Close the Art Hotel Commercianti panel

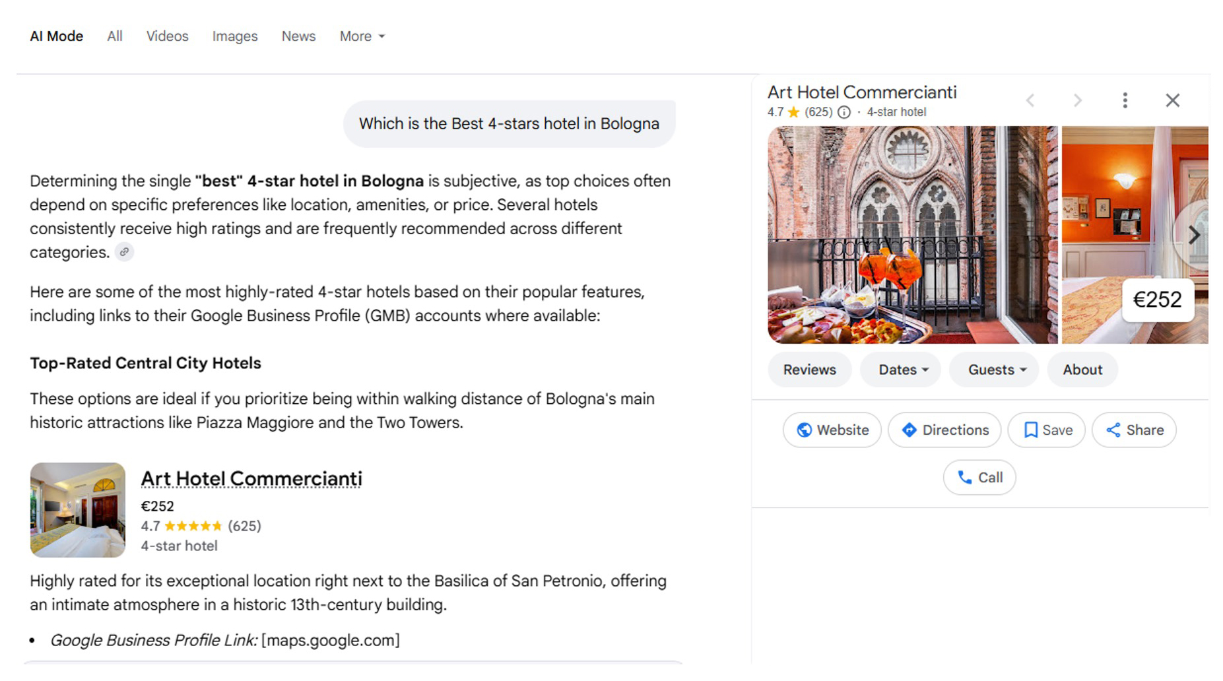pos(1172,100)
